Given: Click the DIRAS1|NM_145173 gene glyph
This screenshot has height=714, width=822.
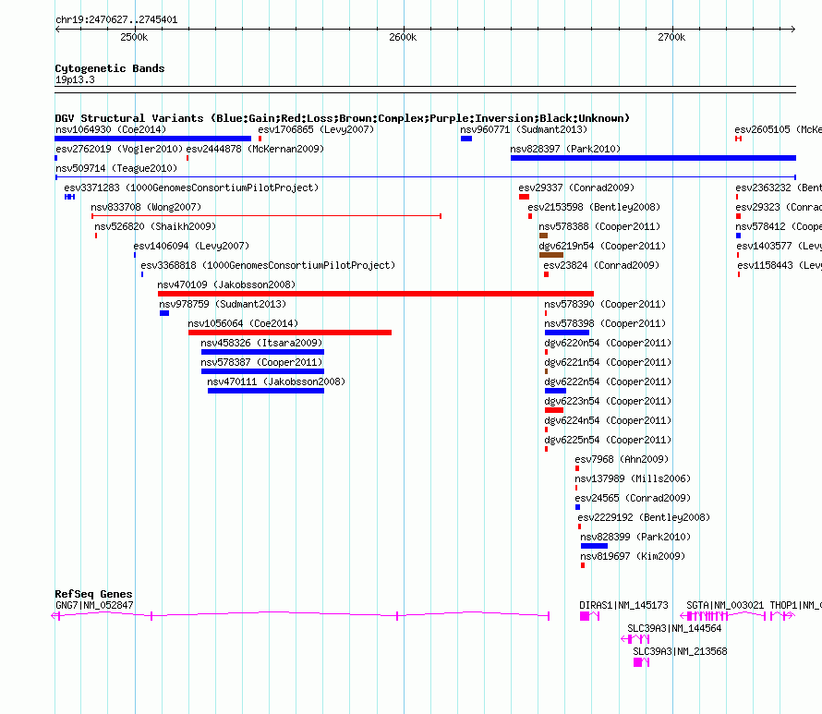Looking at the screenshot, I should [x=590, y=616].
